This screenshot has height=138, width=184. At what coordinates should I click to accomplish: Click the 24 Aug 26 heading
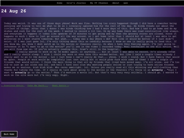14,11
